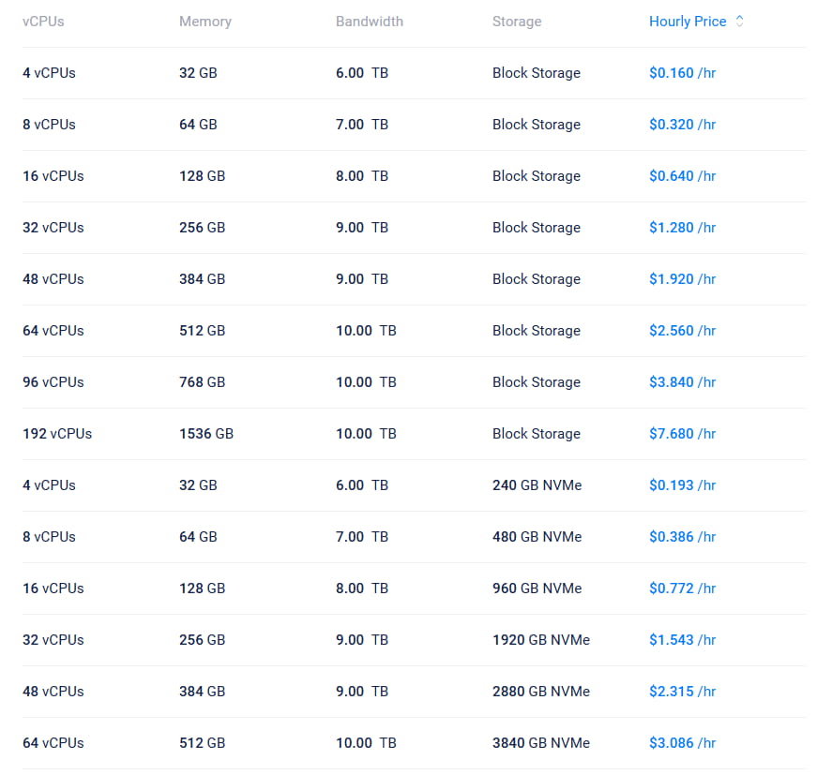Click the $7.680 /hr price link
Image resolution: width=817 pixels, height=775 pixels.
(x=682, y=434)
